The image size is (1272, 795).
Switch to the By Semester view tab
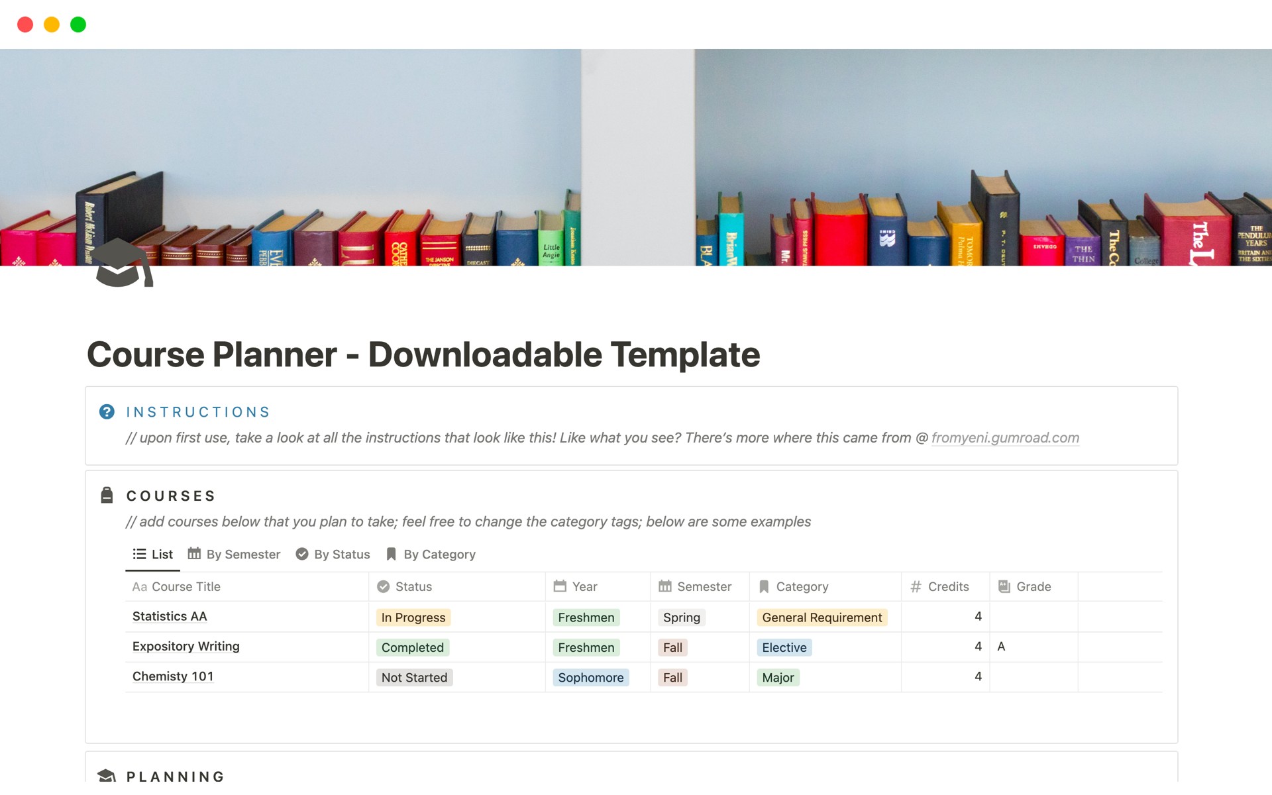(x=234, y=554)
